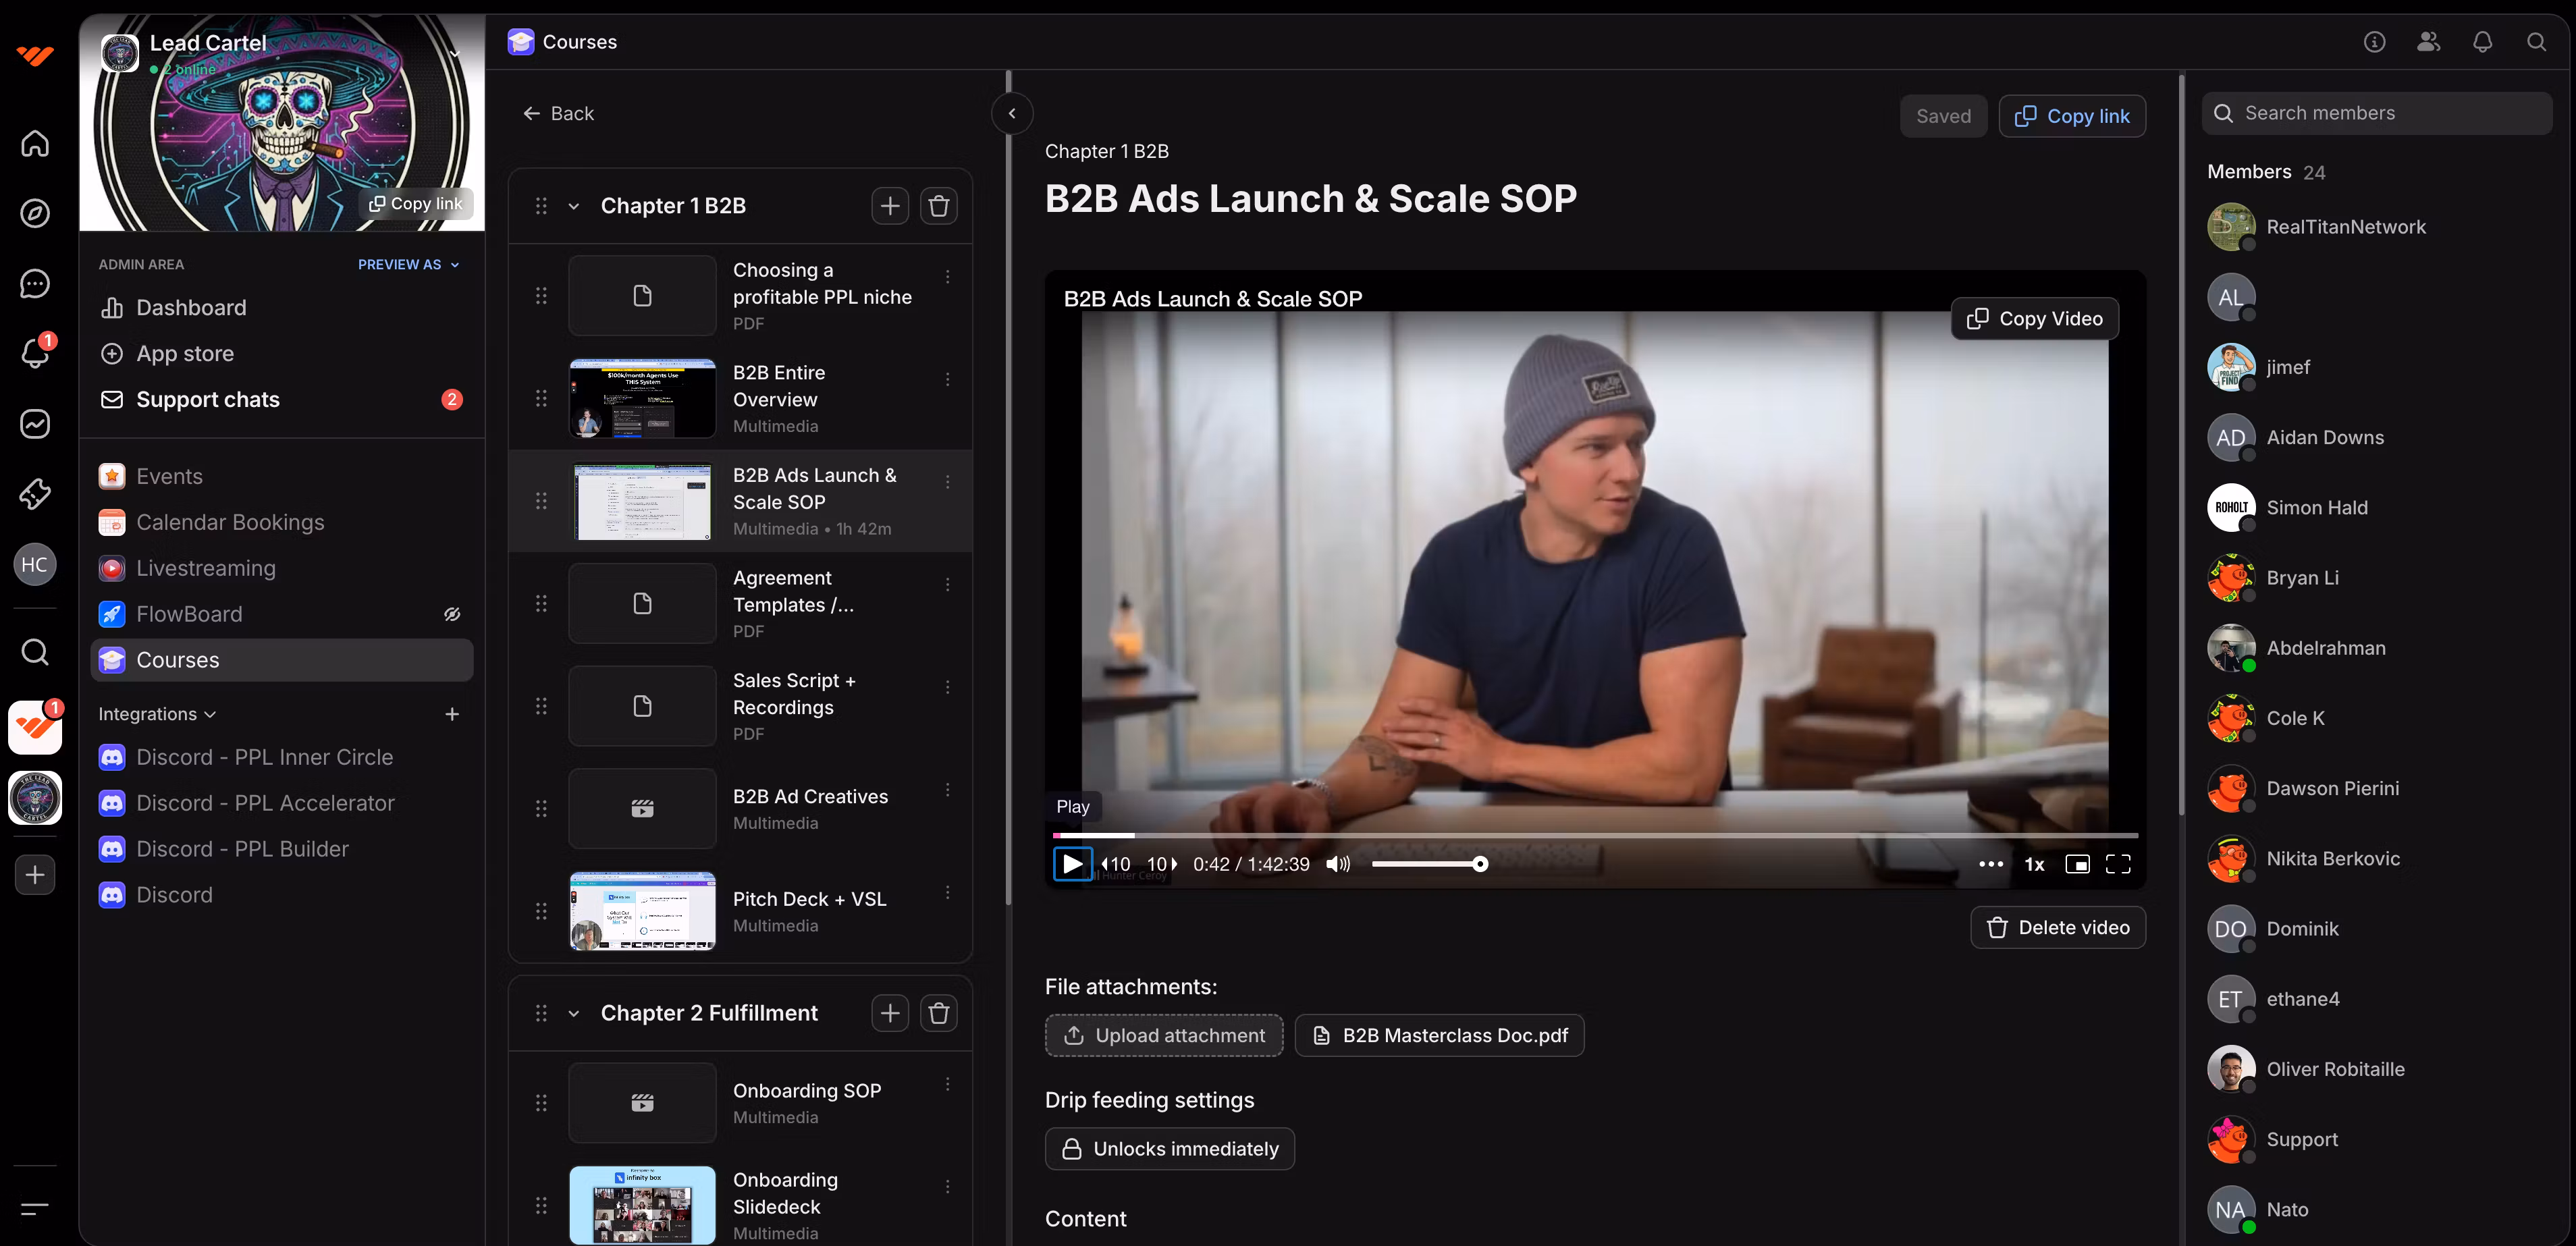This screenshot has height=1246, width=2576.
Task: Toggle picture-in-picture on the video
Action: pos(2077,864)
